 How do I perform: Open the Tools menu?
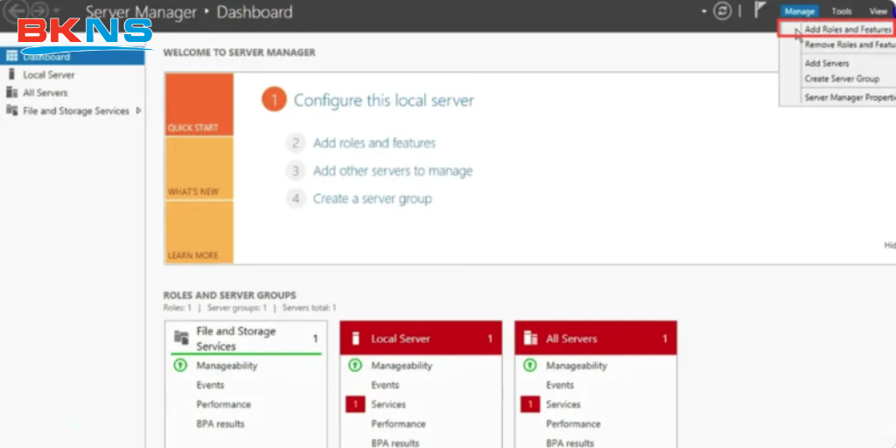pyautogui.click(x=841, y=11)
